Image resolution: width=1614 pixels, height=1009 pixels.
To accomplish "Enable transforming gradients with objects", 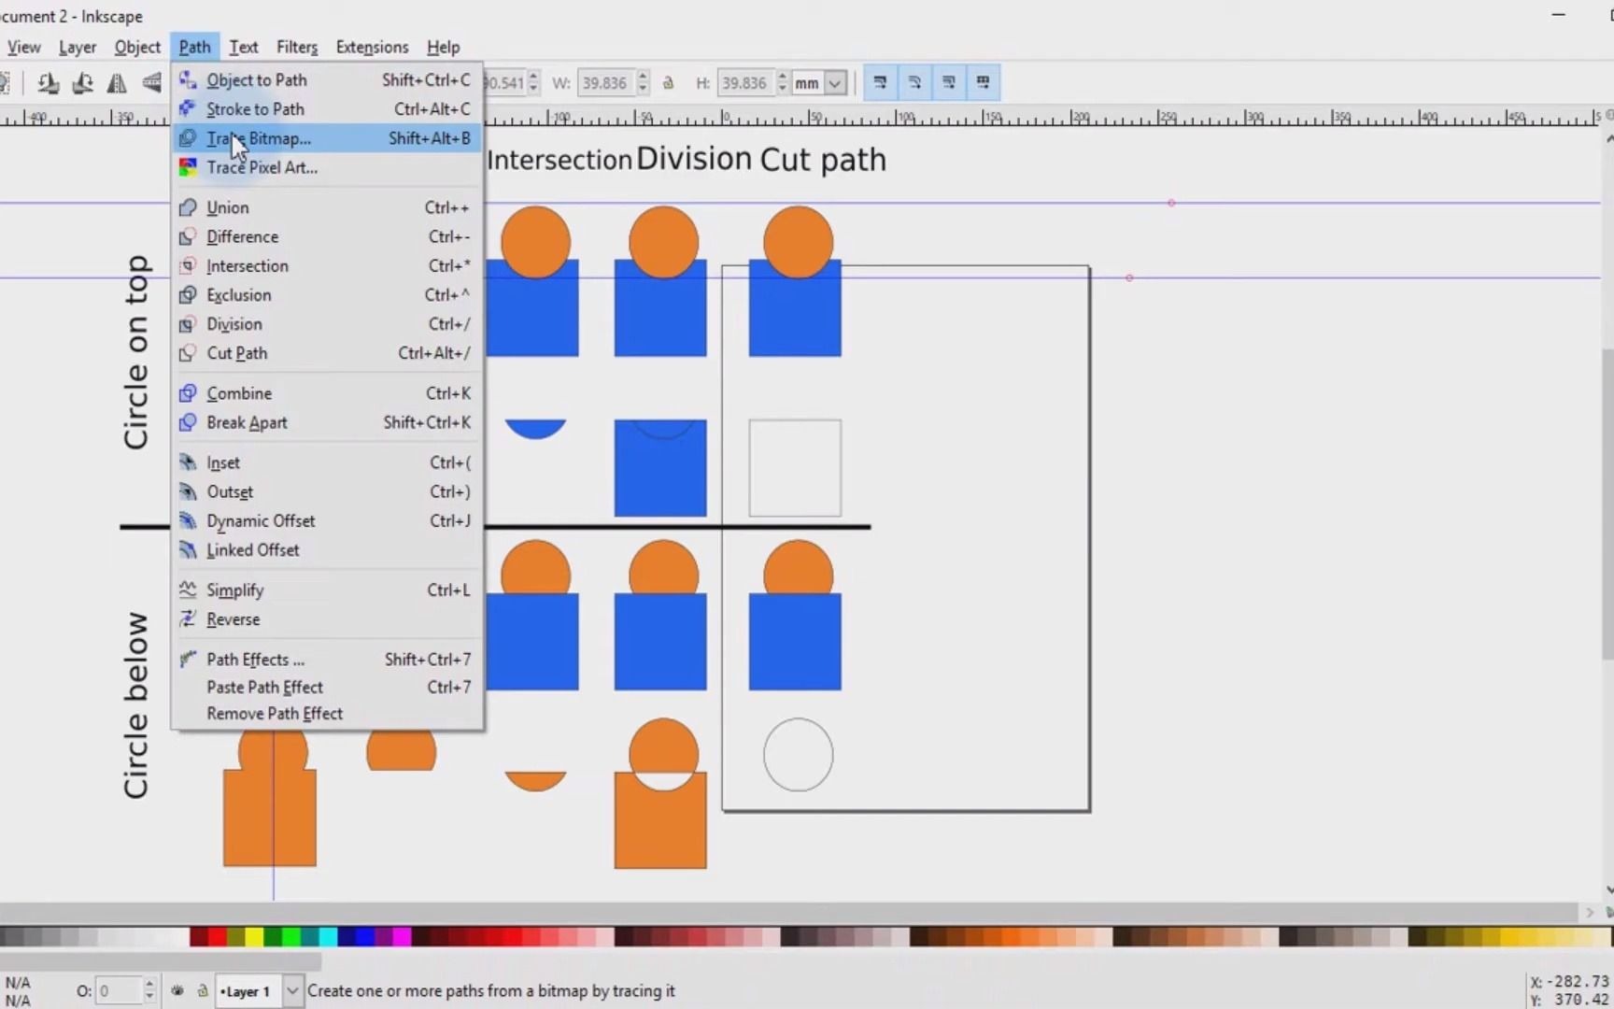I will (x=948, y=82).
